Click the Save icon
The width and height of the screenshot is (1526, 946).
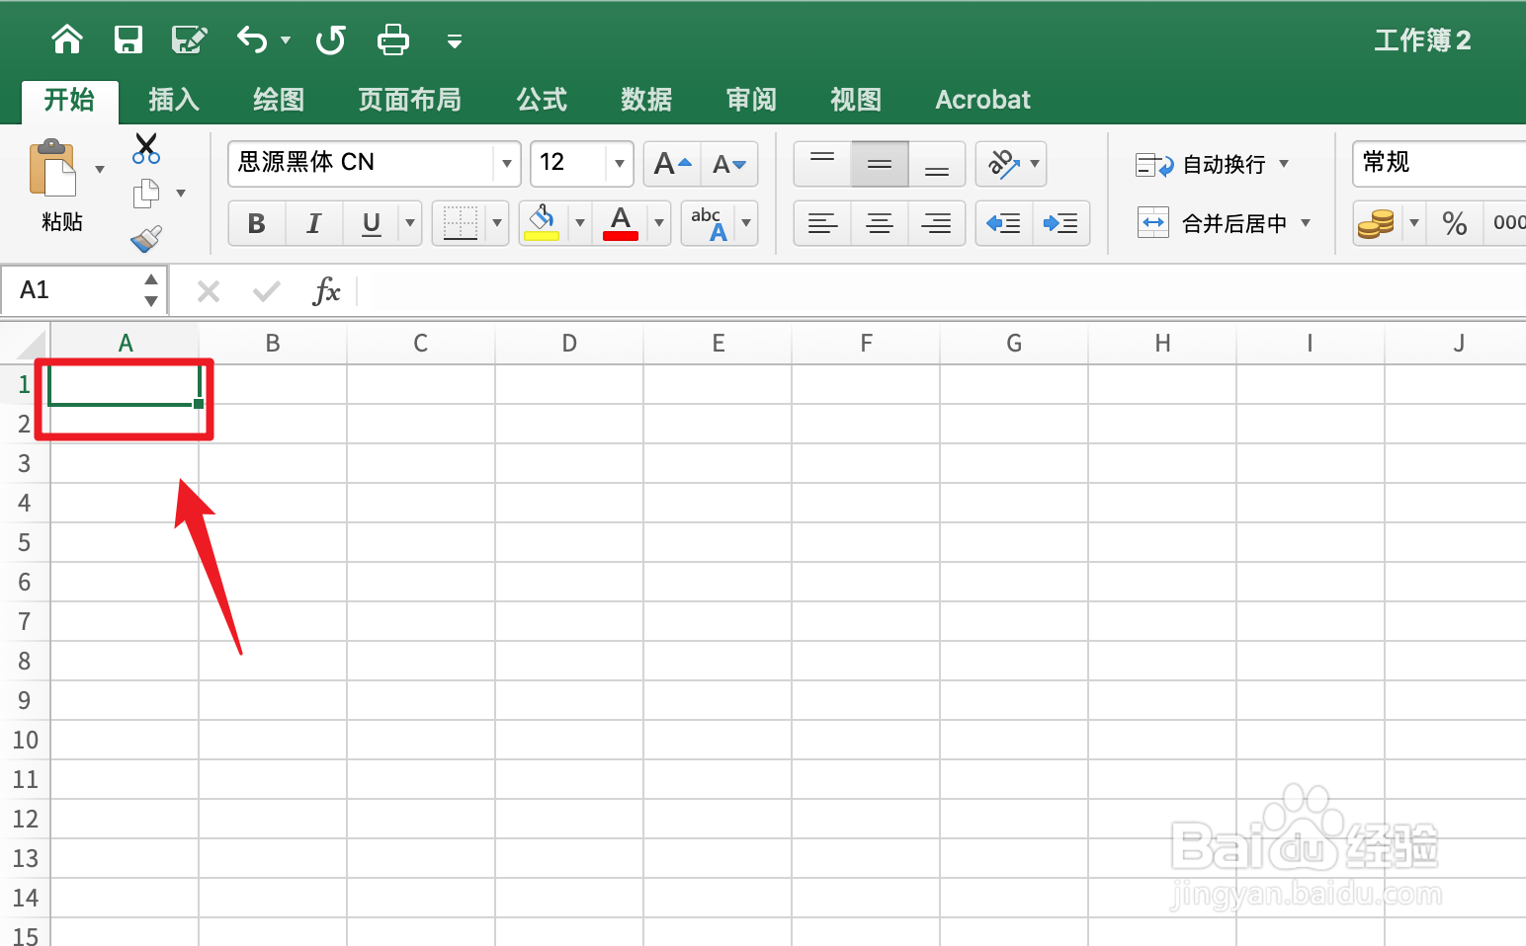click(x=128, y=39)
